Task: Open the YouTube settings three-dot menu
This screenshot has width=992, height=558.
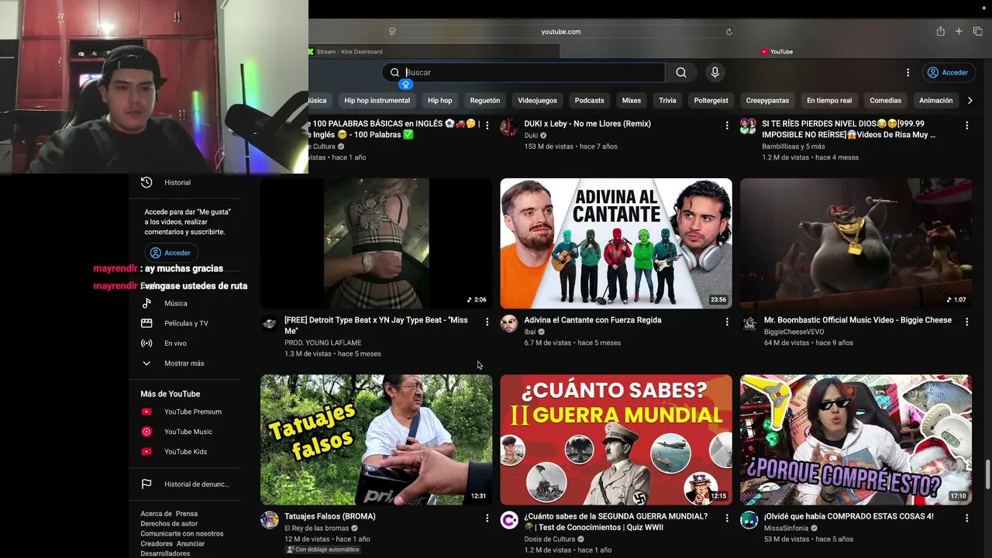Action: click(908, 72)
